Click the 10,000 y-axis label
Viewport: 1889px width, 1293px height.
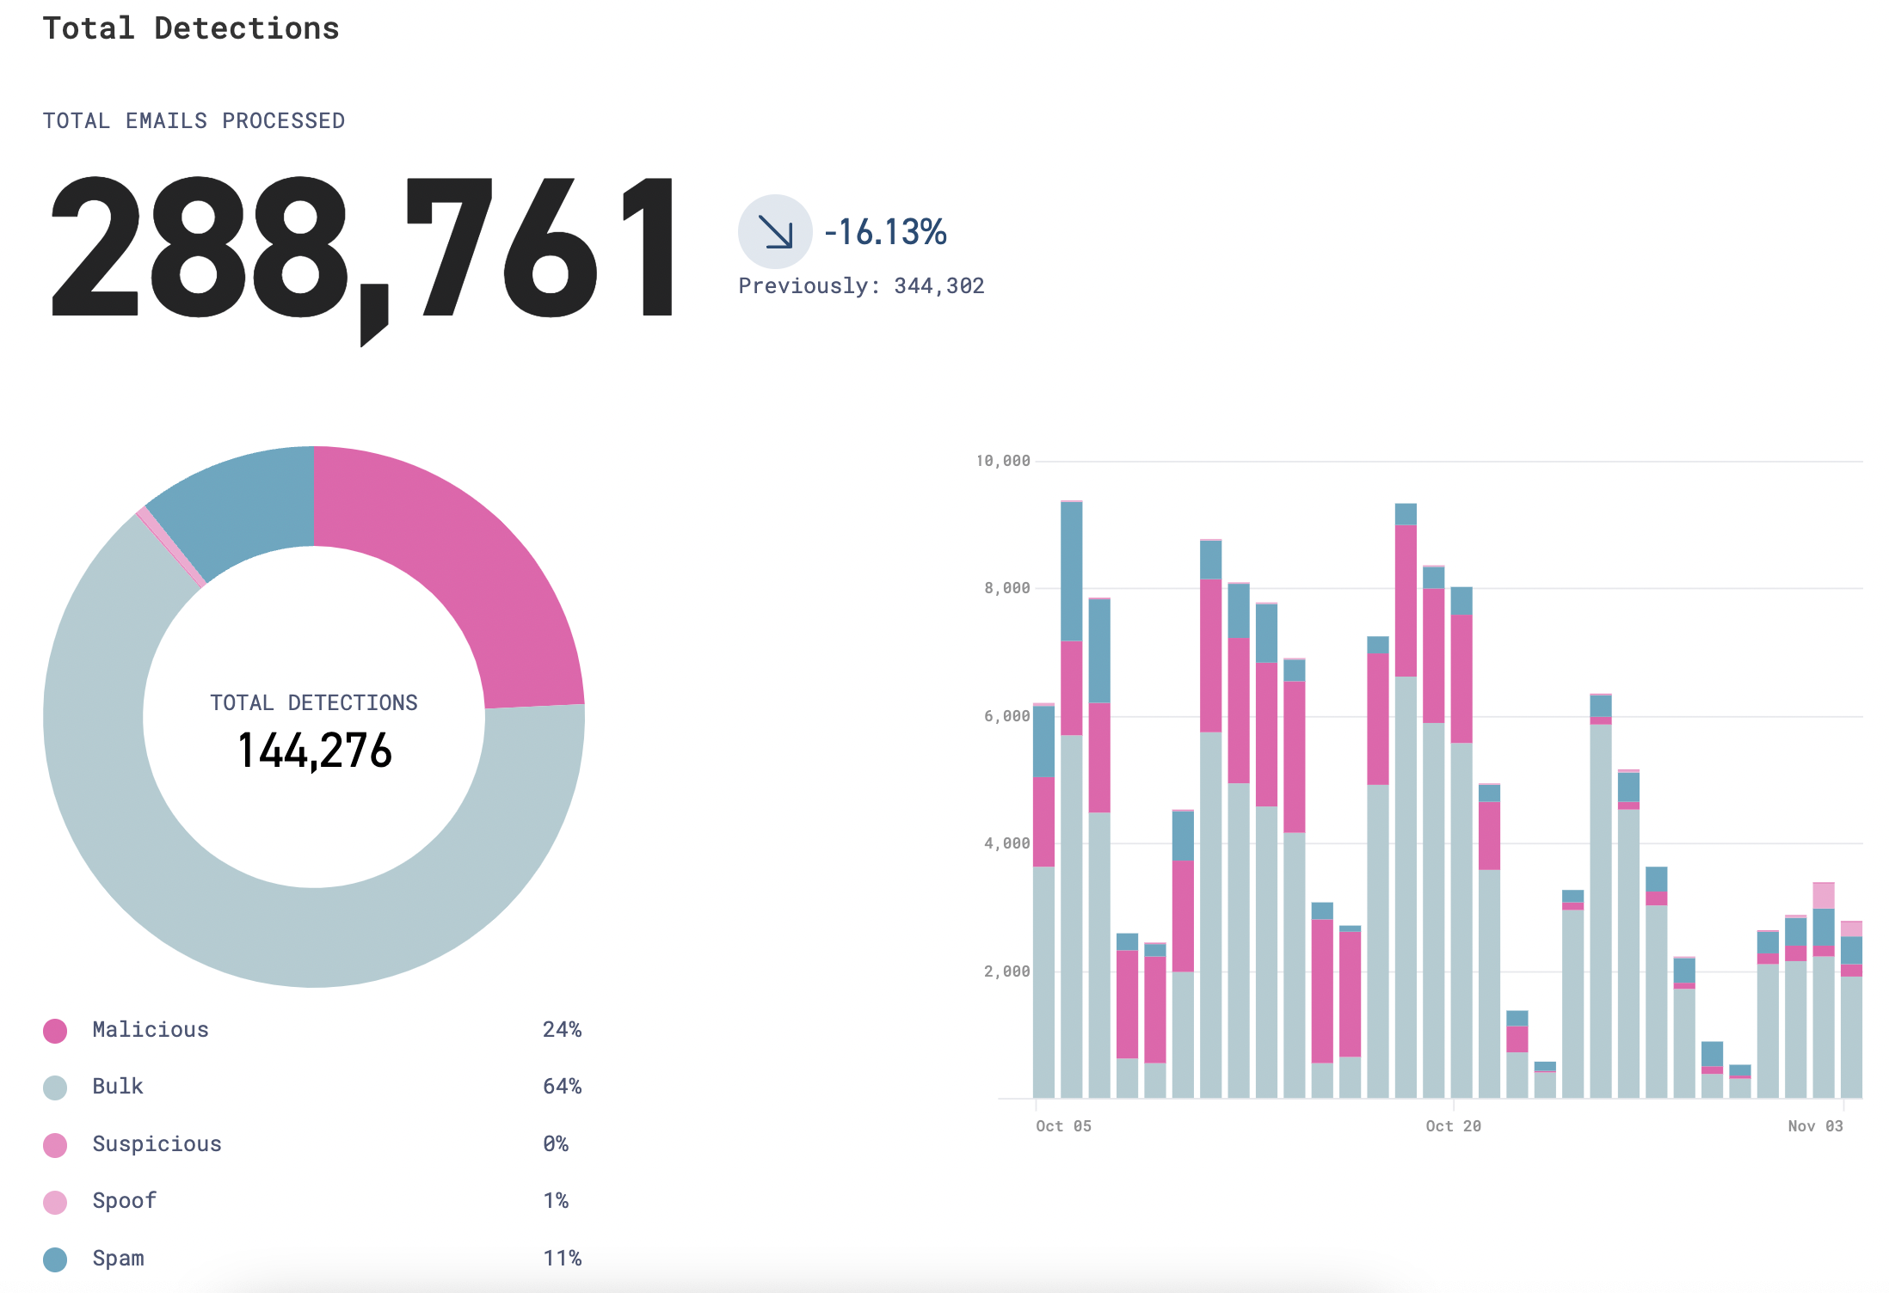[x=1003, y=461]
